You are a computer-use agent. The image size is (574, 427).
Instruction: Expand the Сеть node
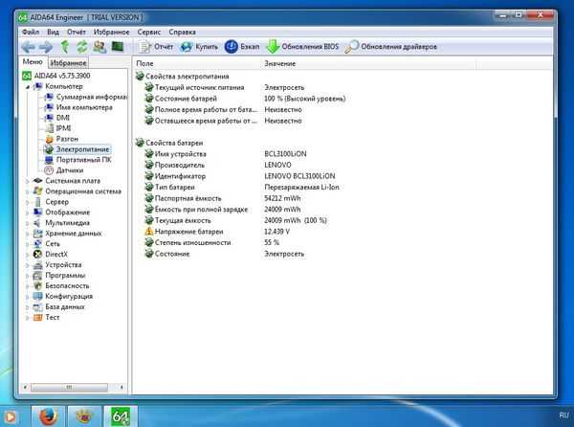[28, 244]
